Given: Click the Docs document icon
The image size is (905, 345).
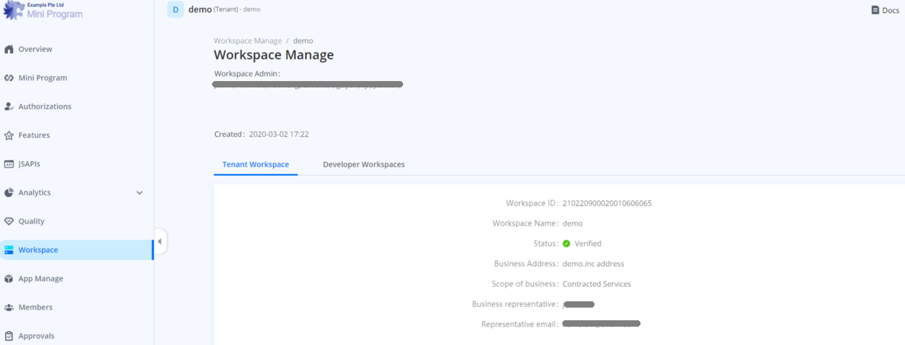Looking at the screenshot, I should click(875, 10).
